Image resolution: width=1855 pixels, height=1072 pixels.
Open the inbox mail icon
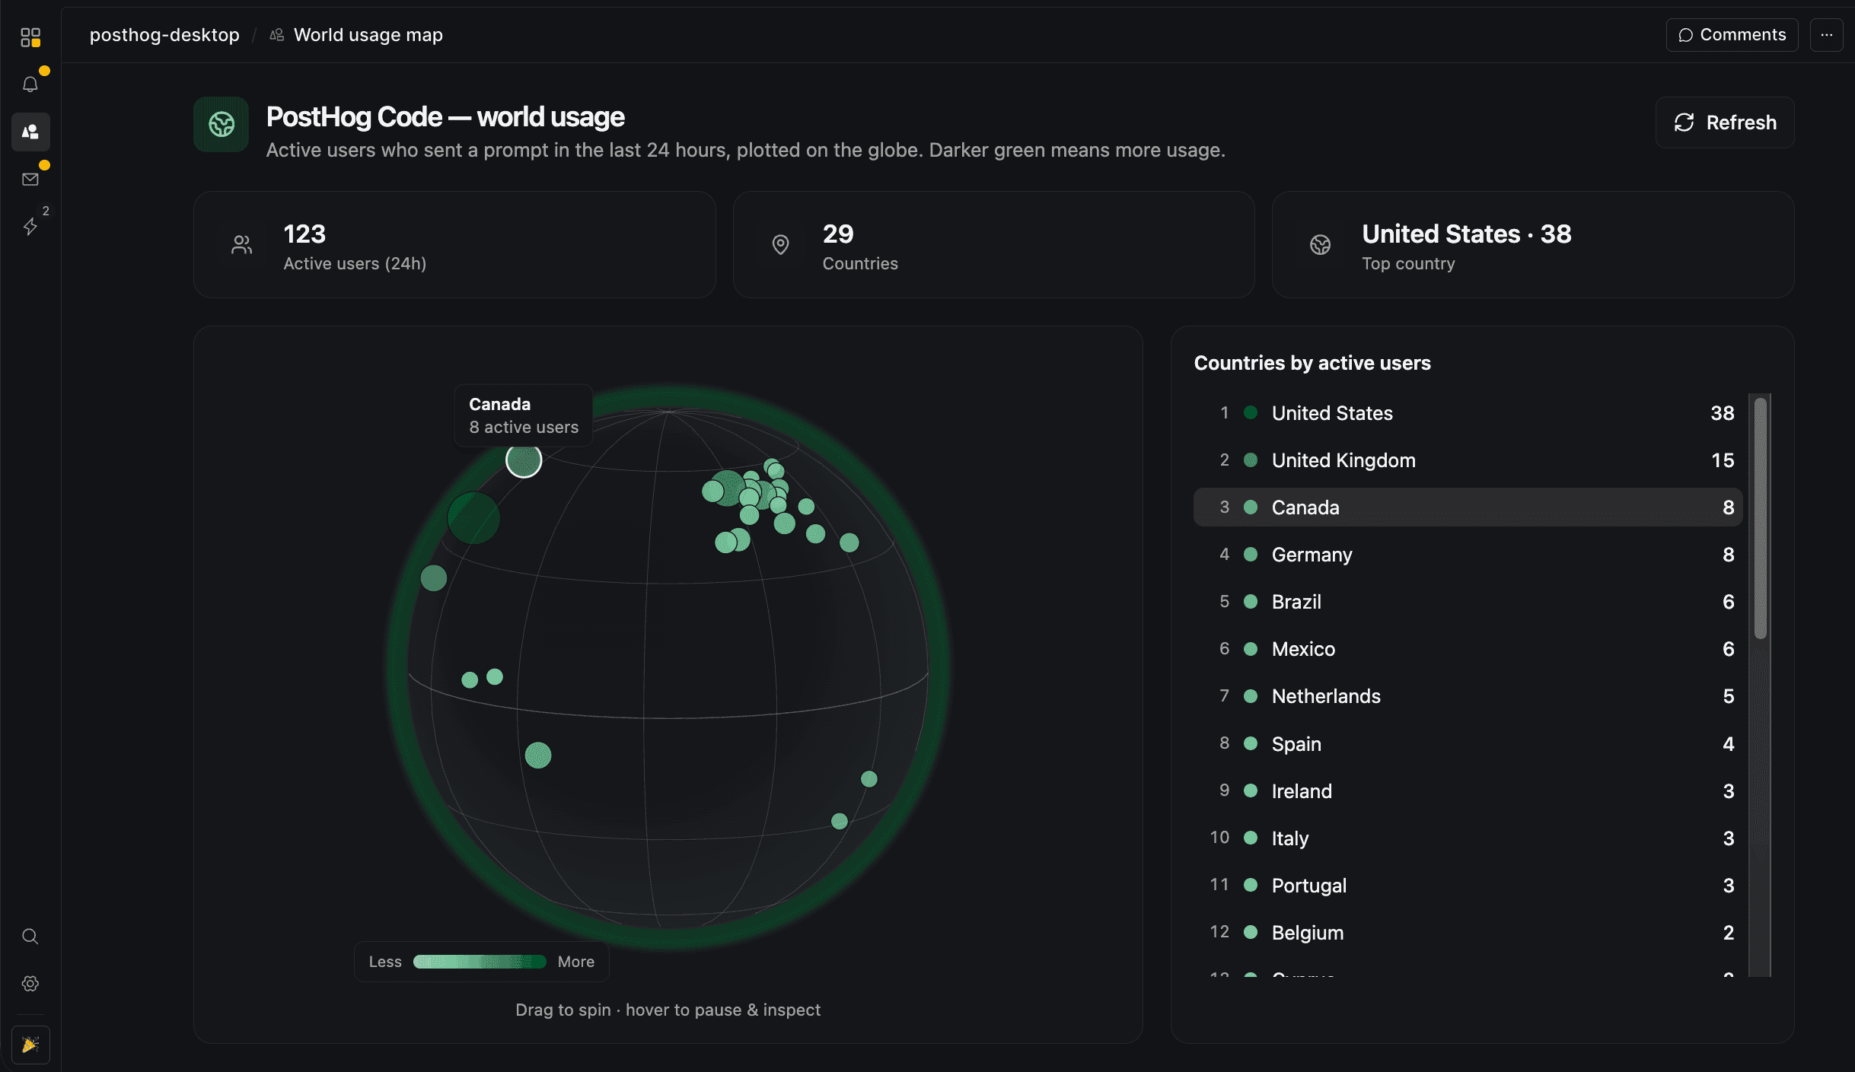pos(30,180)
